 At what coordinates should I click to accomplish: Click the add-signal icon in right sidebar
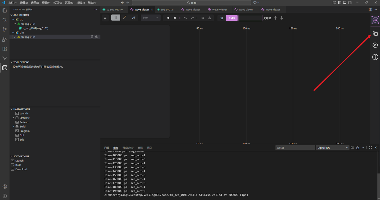375,33
